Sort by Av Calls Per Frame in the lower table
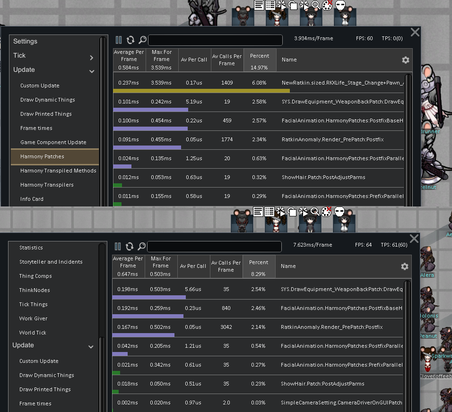 (226, 266)
